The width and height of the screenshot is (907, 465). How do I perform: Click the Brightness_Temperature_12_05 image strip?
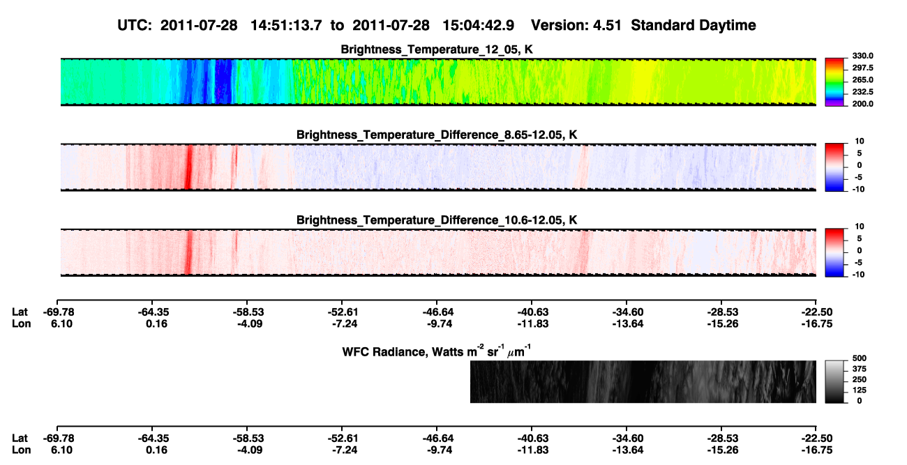[x=439, y=82]
